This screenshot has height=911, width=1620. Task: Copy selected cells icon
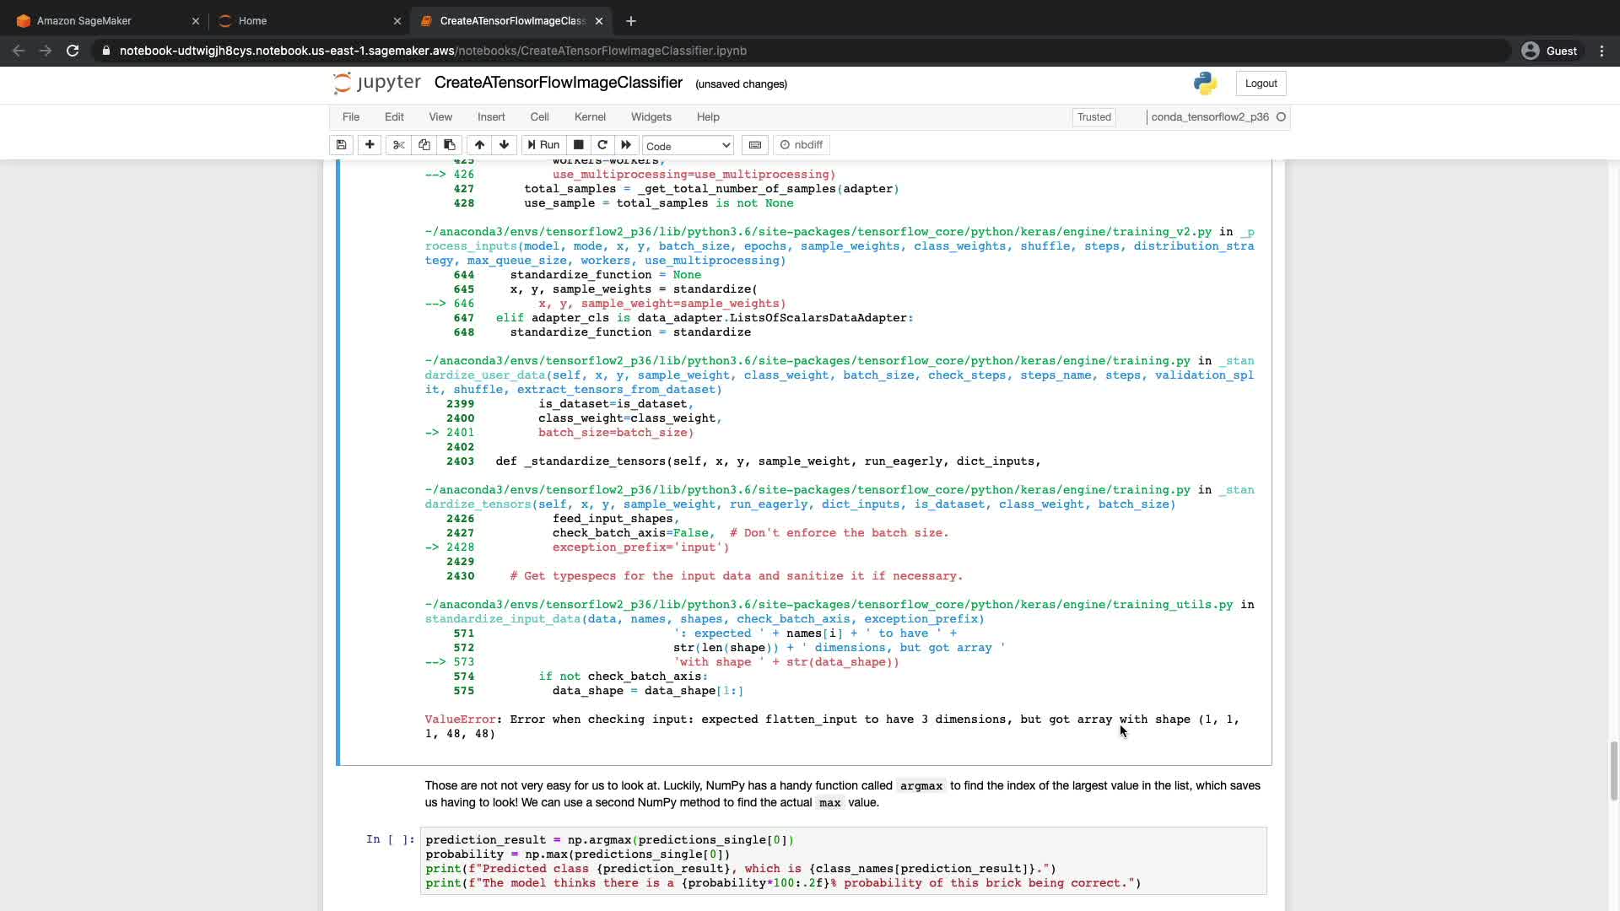[424, 145]
